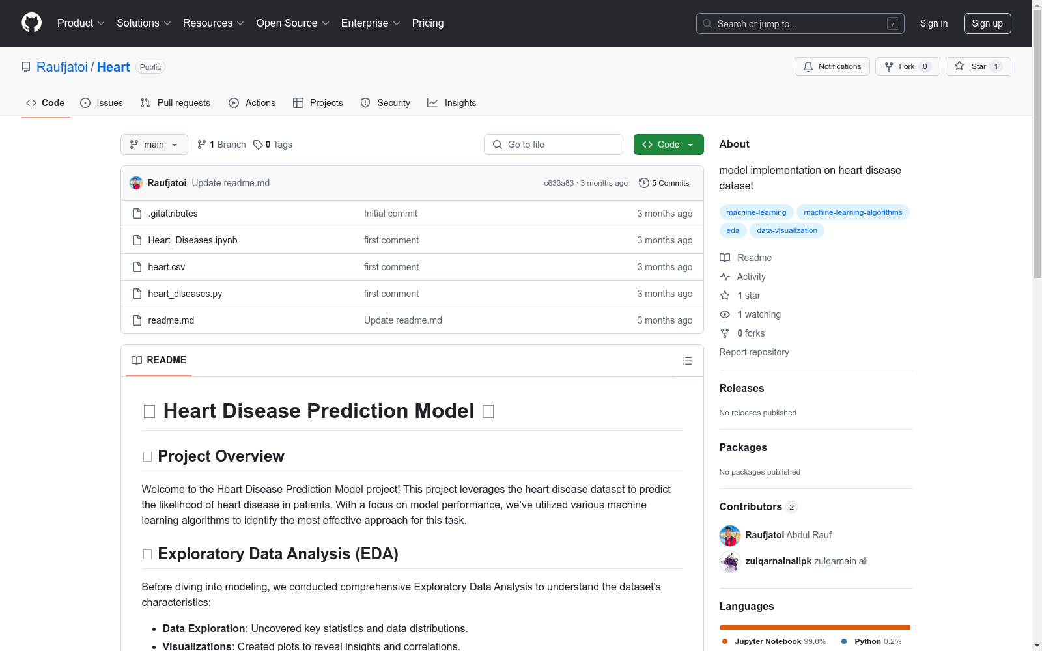
Task: Click Raufjatoi's avatar in the commit row
Action: 136,183
